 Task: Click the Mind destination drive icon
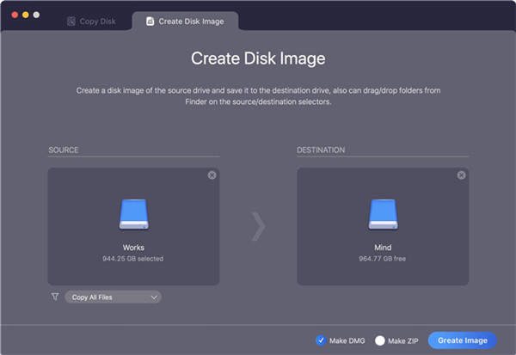pyautogui.click(x=383, y=216)
